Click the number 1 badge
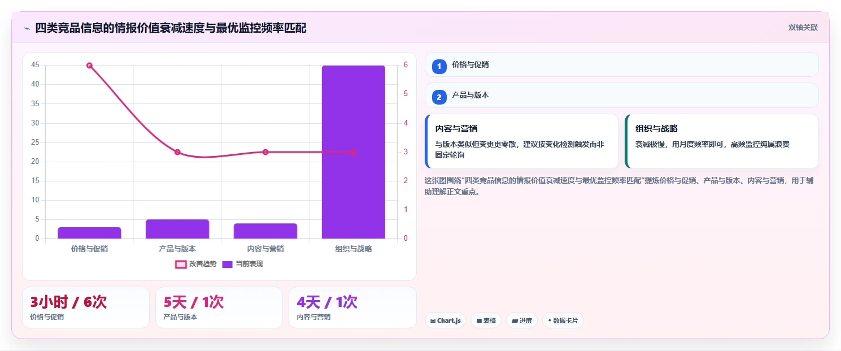This screenshot has width=841, height=351. coord(439,66)
